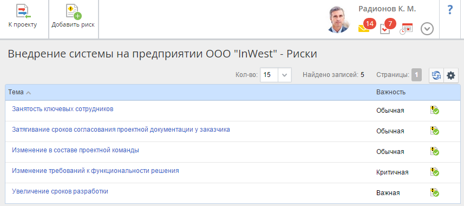Click the user avatar photo

pyautogui.click(x=339, y=20)
